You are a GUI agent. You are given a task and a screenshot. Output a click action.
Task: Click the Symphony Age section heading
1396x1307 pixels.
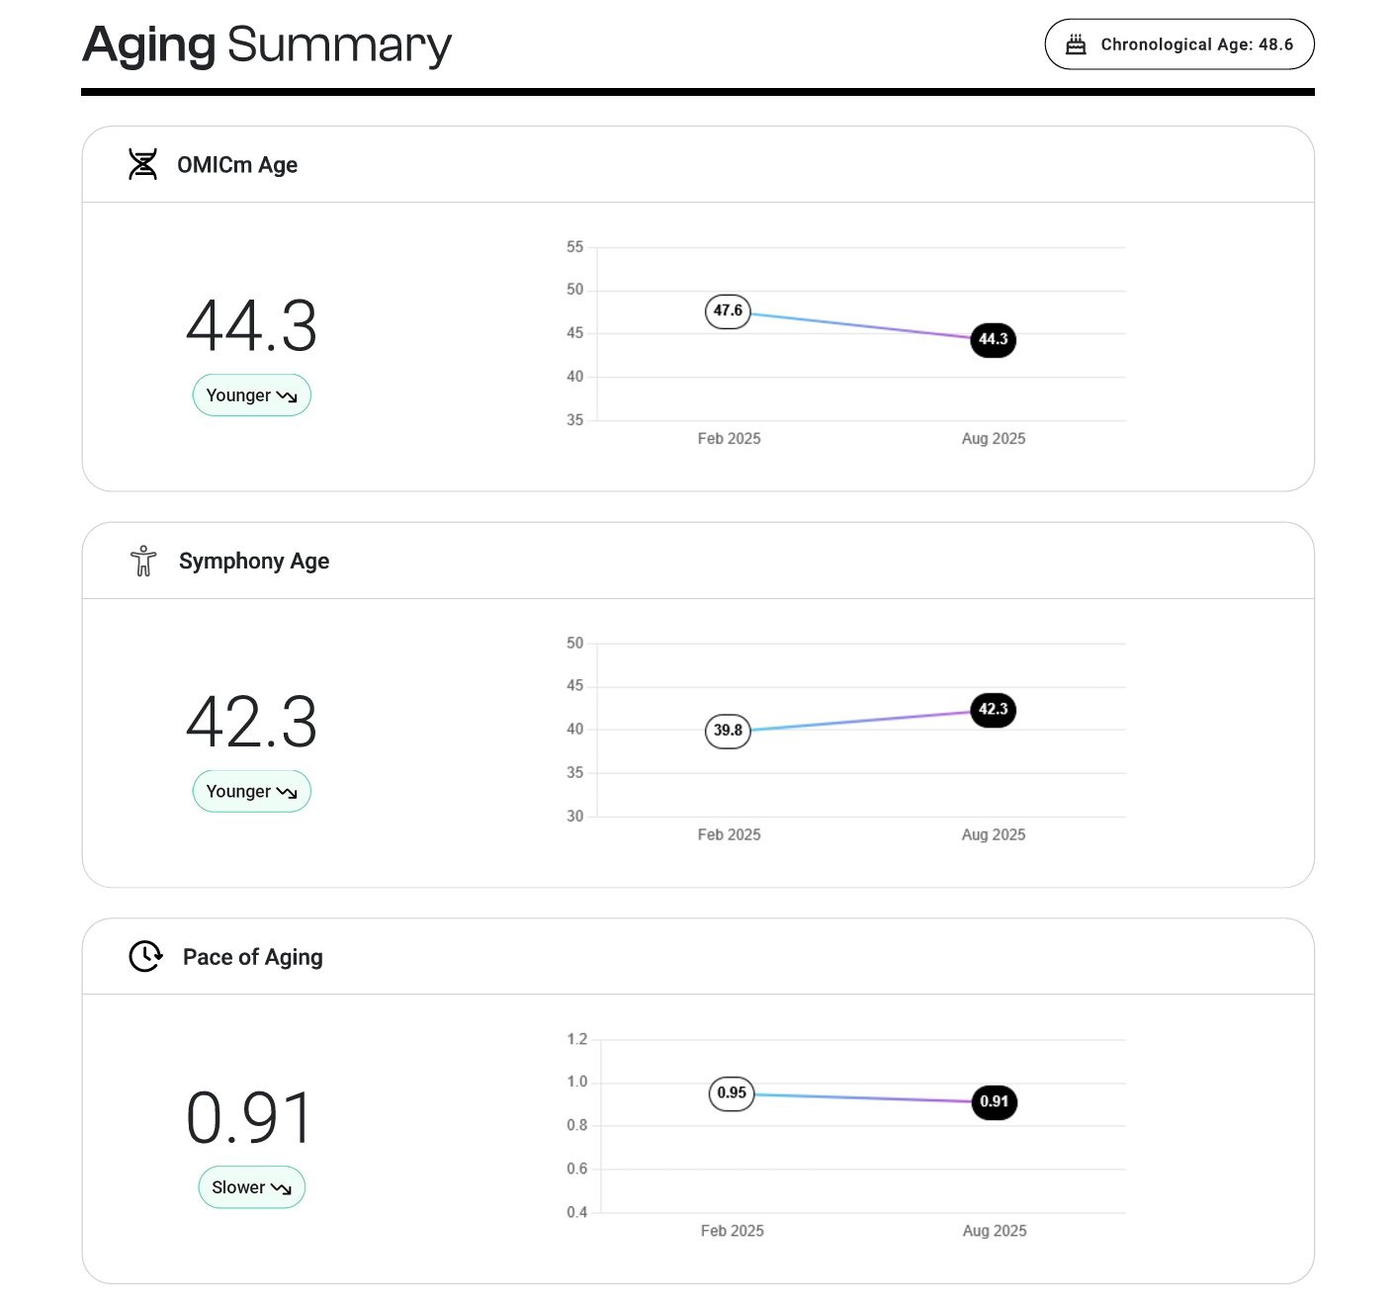[x=254, y=562]
